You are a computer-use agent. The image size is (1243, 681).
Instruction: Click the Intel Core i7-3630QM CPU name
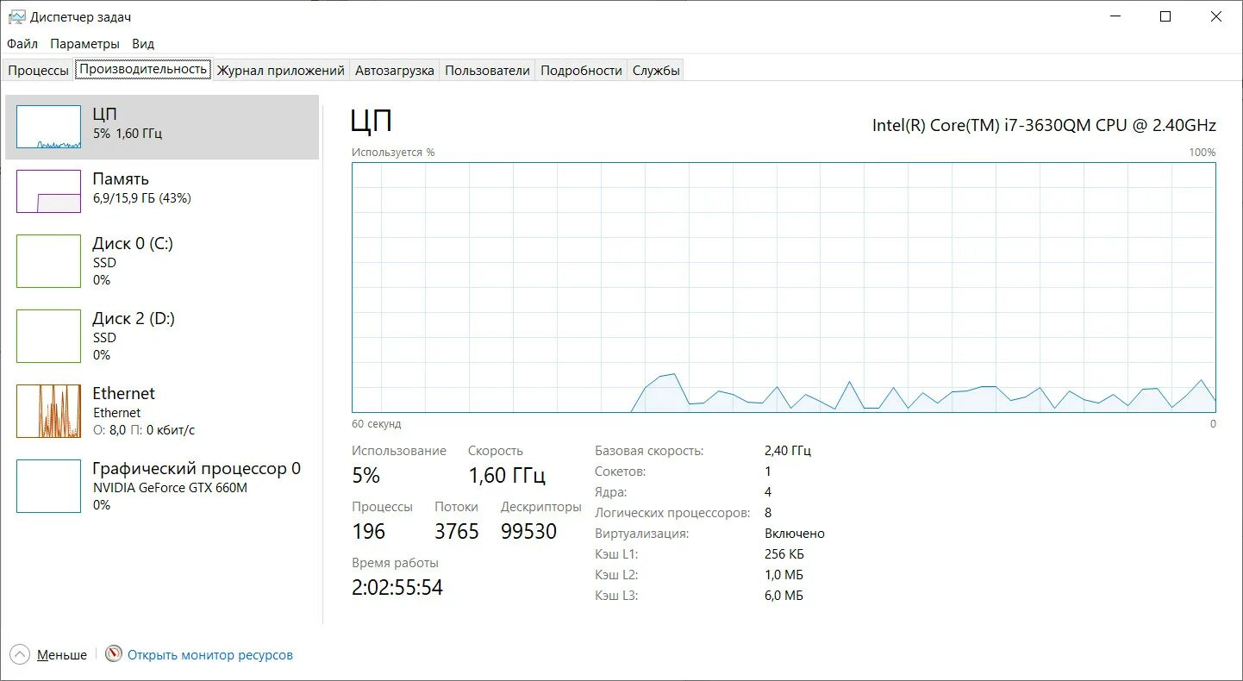1044,125
